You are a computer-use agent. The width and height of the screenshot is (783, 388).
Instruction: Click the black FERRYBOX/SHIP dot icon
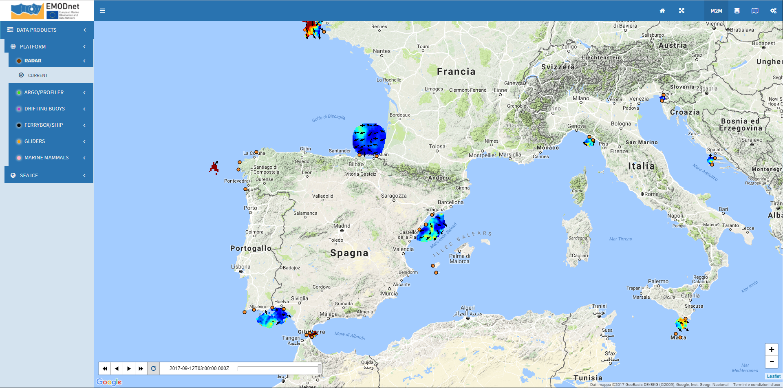coord(19,125)
